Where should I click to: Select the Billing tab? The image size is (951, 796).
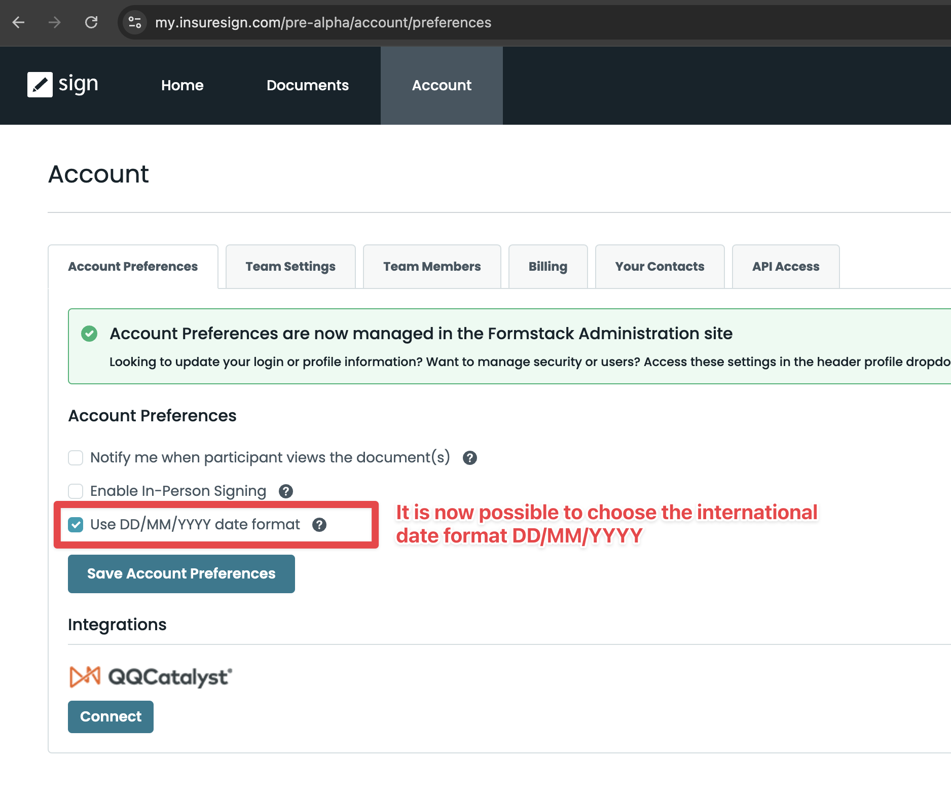(547, 267)
